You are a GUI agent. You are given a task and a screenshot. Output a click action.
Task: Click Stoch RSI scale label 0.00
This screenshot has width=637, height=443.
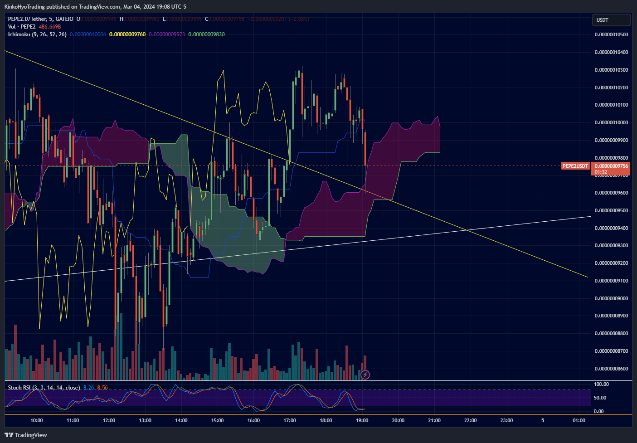pos(598,411)
